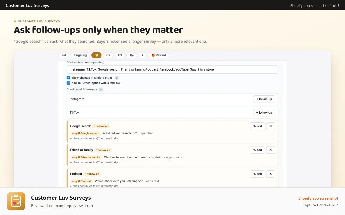Click the TikTok choice row label
Screen dimensions: 345x215
click(x=74, y=112)
